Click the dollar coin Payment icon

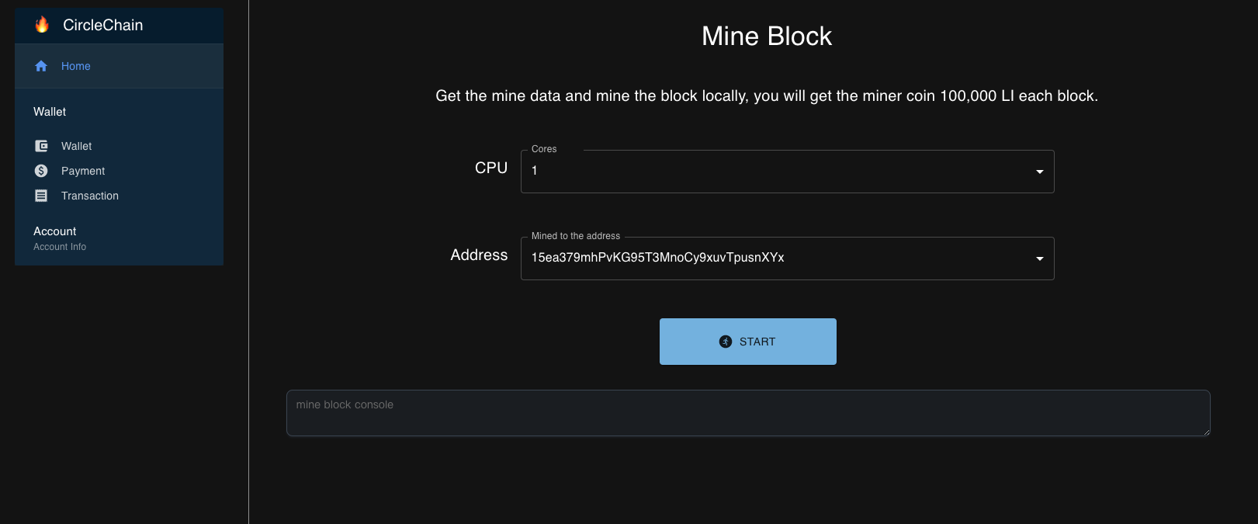click(41, 171)
